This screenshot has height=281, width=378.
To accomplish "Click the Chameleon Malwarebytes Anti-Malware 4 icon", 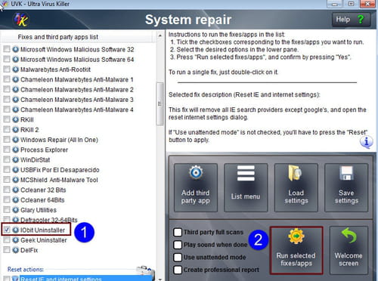I will click(x=16, y=110).
